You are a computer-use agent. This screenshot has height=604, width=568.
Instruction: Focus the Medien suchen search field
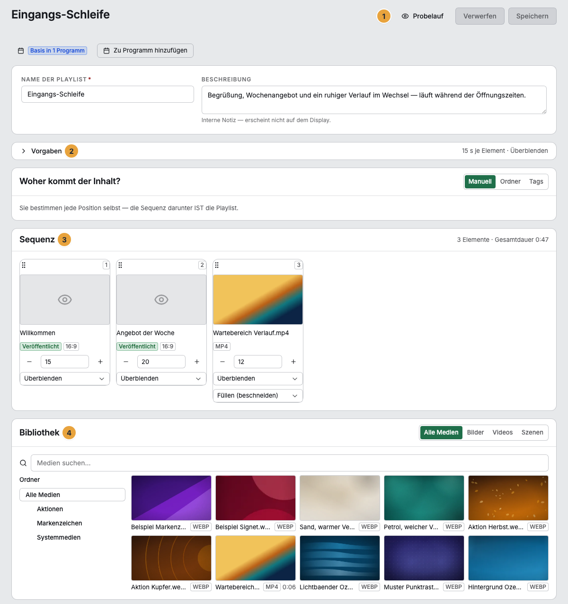point(290,463)
